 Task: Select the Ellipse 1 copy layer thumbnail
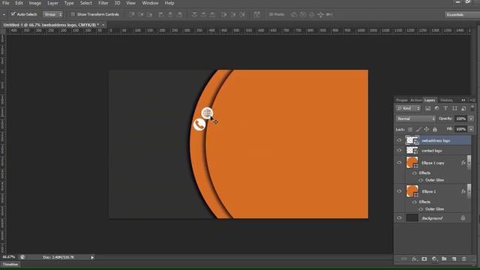coord(412,163)
